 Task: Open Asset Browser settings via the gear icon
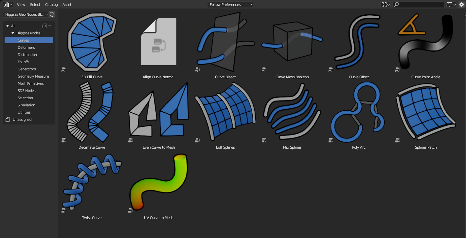click(462, 4)
